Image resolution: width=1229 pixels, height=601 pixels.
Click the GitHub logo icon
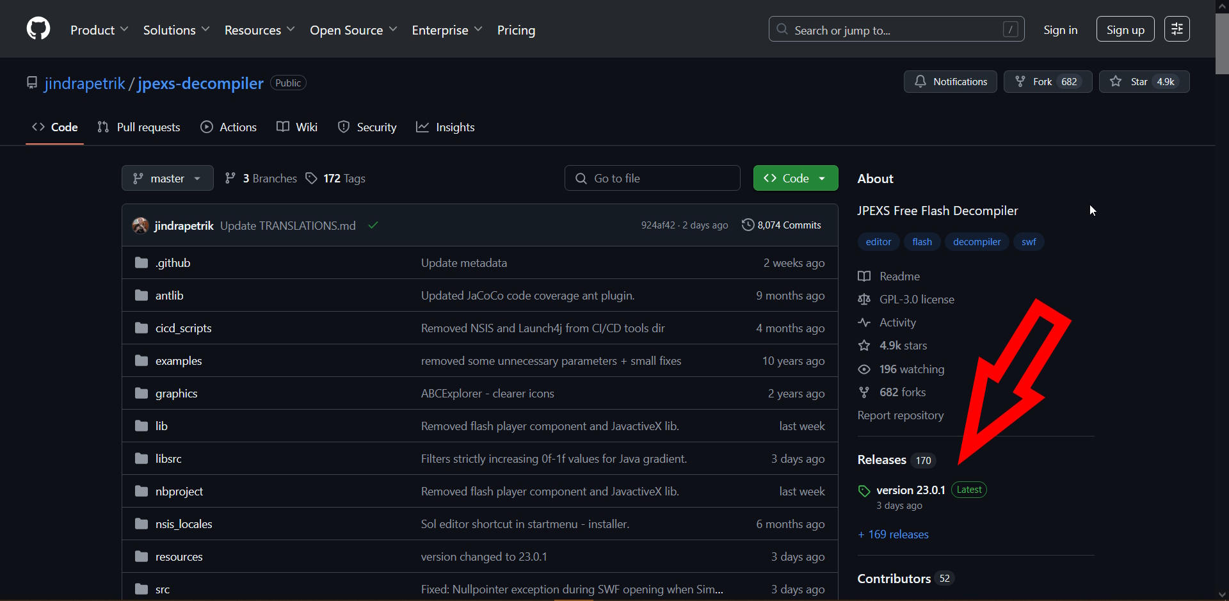pyautogui.click(x=38, y=29)
